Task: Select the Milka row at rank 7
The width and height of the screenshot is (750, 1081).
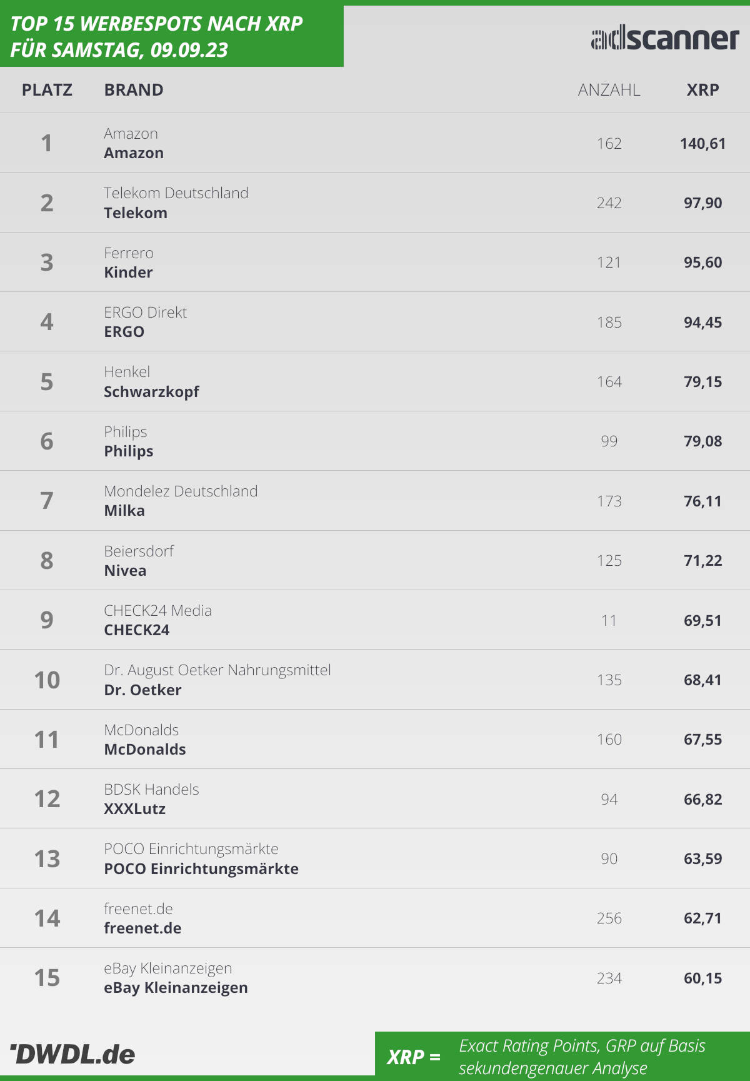Action: point(375,501)
